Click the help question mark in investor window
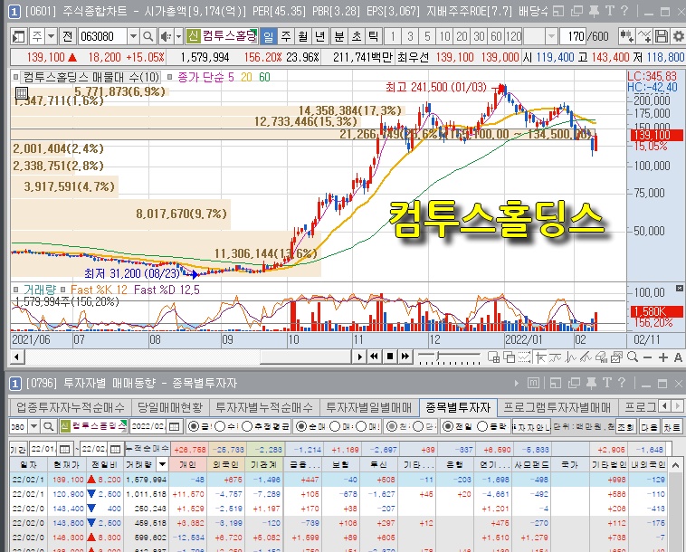 tap(622, 384)
